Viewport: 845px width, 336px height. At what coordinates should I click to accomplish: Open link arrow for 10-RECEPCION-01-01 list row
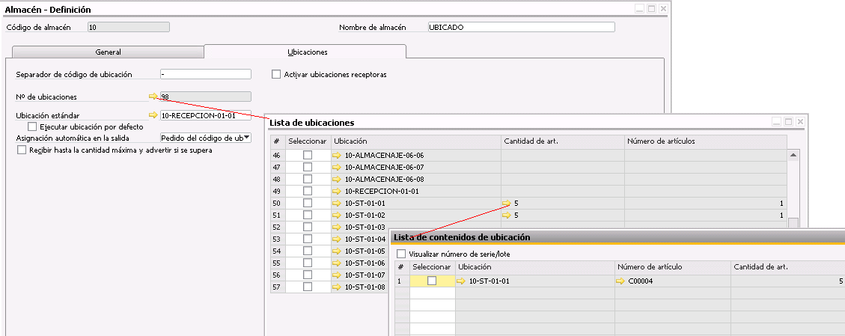click(x=337, y=191)
